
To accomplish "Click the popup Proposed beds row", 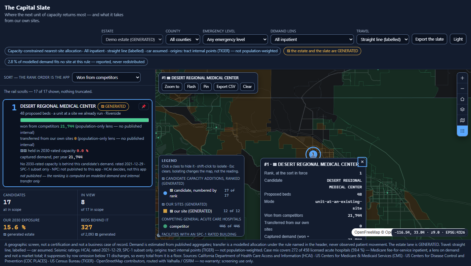I will pos(313,194).
